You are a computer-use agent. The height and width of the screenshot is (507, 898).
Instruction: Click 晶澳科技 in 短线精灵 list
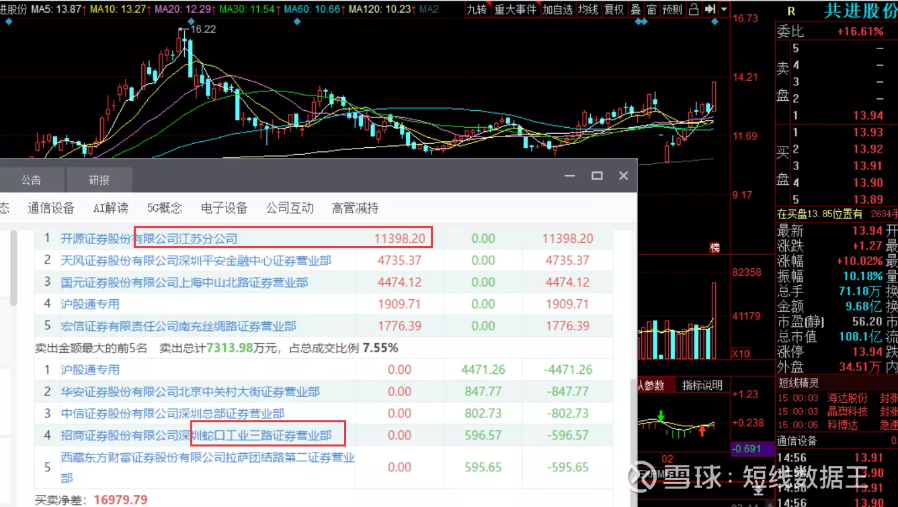pos(848,412)
